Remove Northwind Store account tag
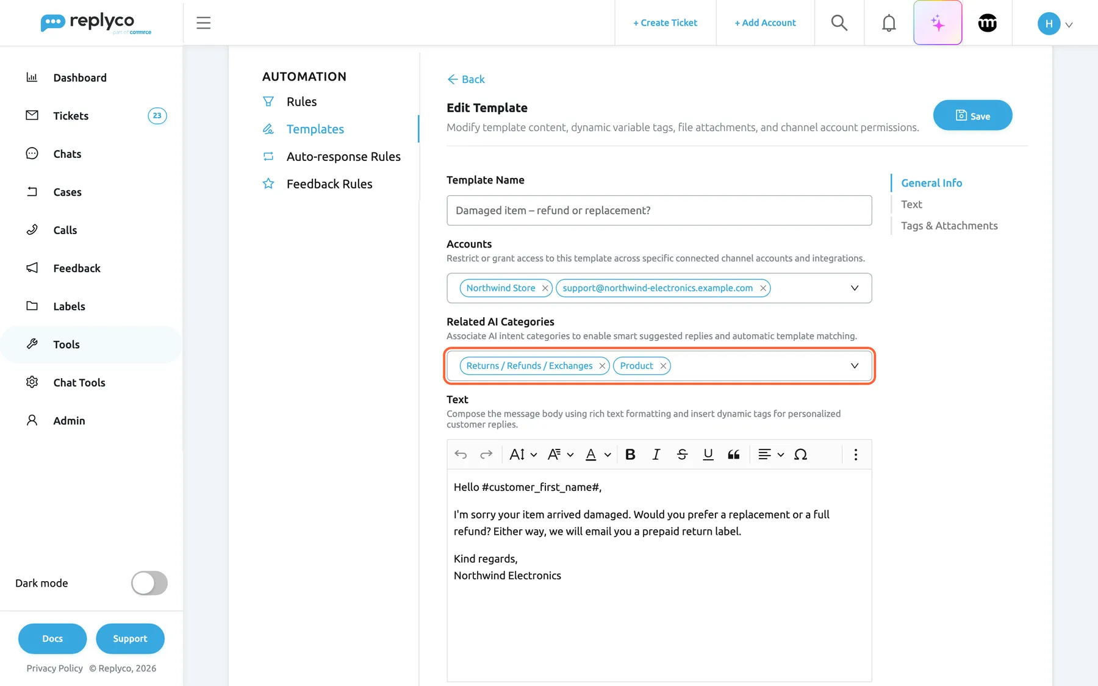The width and height of the screenshot is (1098, 686). coord(545,288)
